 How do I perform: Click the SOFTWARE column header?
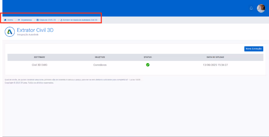point(39,57)
